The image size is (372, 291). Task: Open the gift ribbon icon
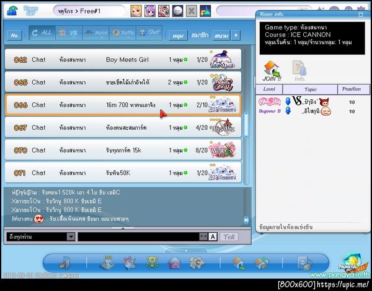(x=130, y=263)
